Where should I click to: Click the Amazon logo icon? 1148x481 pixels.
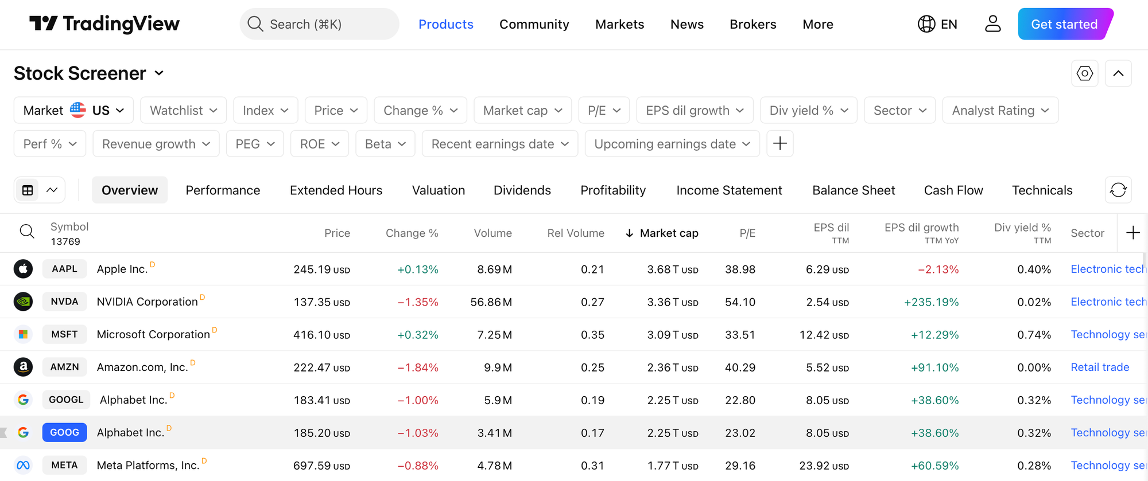(x=23, y=366)
